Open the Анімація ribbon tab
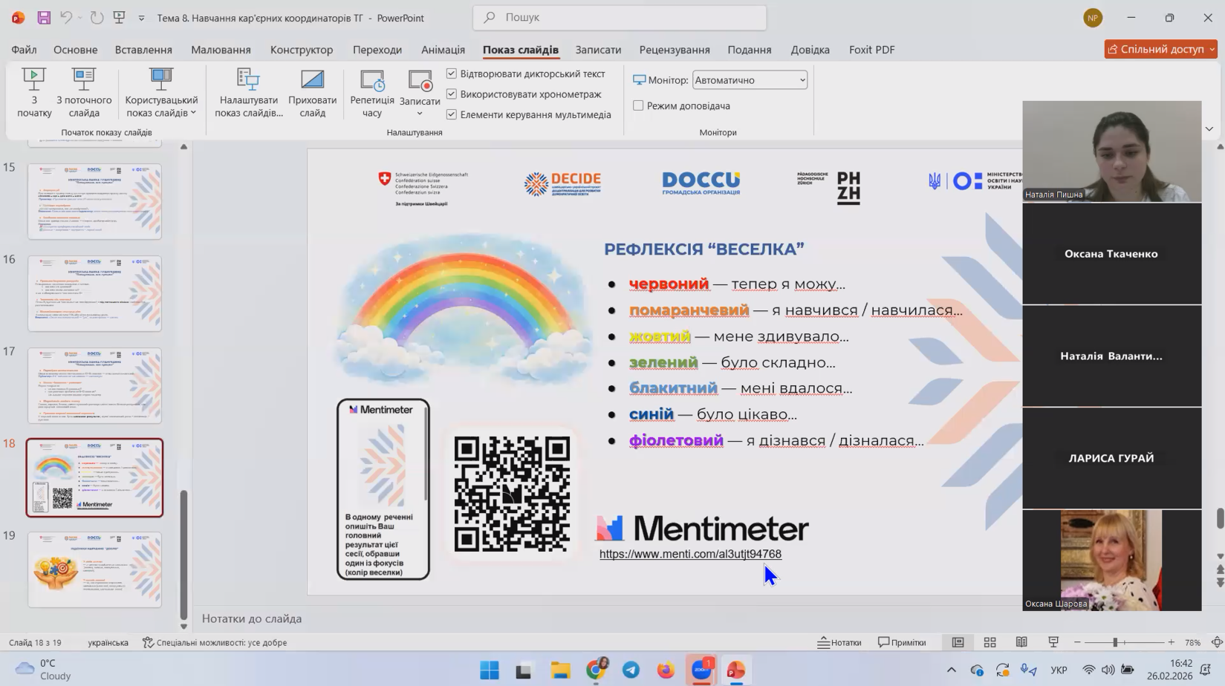1225x686 pixels. 443,50
